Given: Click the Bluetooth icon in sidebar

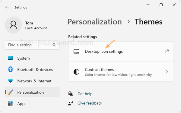Looking at the screenshot, I should point(10,69).
